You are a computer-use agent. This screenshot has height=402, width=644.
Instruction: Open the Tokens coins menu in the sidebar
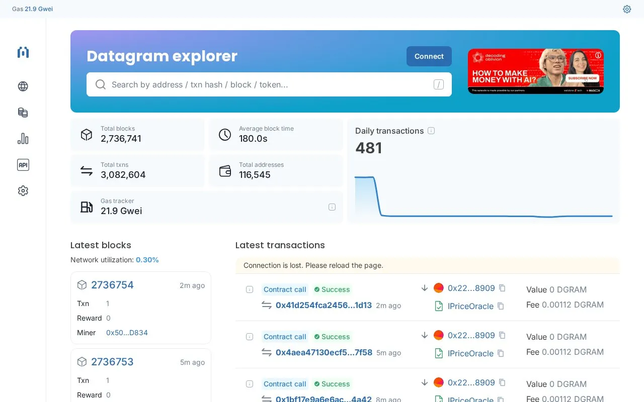(23, 113)
